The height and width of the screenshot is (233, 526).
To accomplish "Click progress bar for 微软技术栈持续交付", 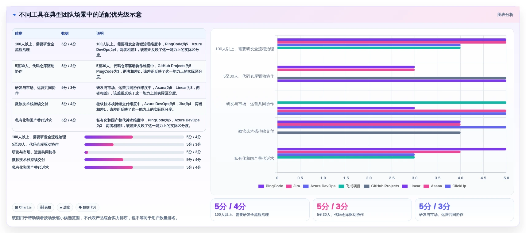I will click(134, 160).
